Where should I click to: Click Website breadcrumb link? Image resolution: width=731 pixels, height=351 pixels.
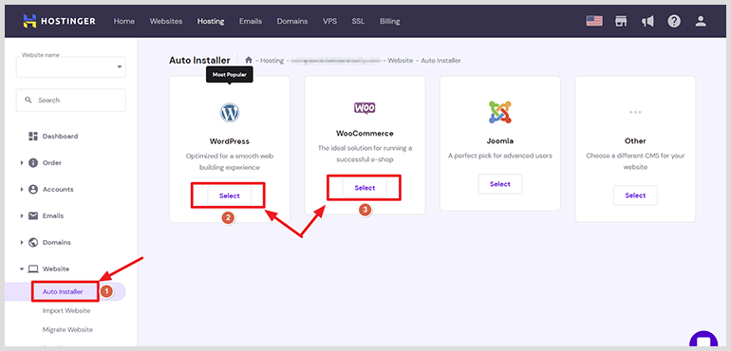pos(400,61)
